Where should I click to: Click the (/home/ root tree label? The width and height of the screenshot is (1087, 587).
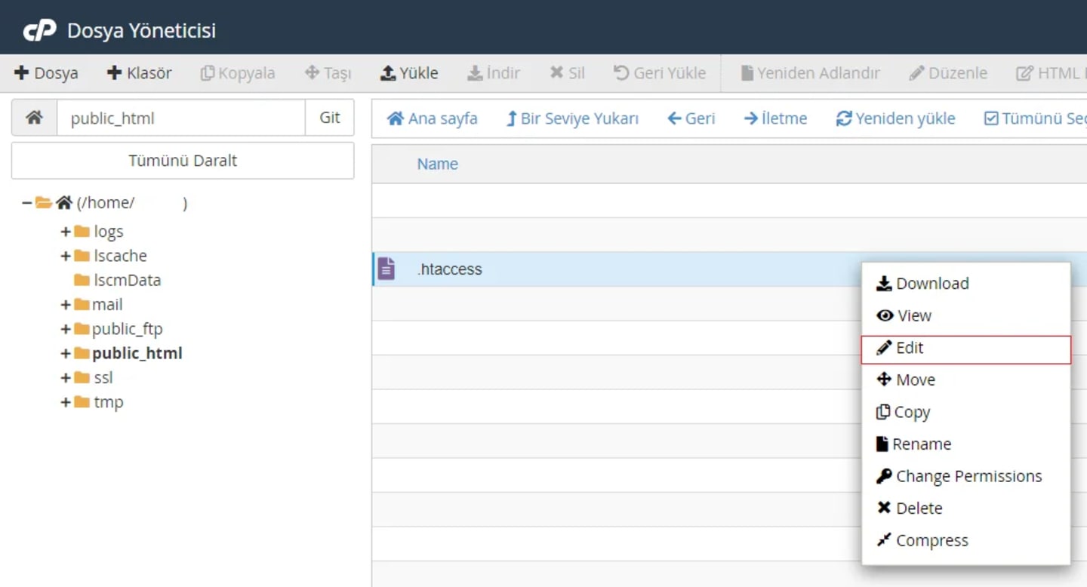click(x=106, y=203)
